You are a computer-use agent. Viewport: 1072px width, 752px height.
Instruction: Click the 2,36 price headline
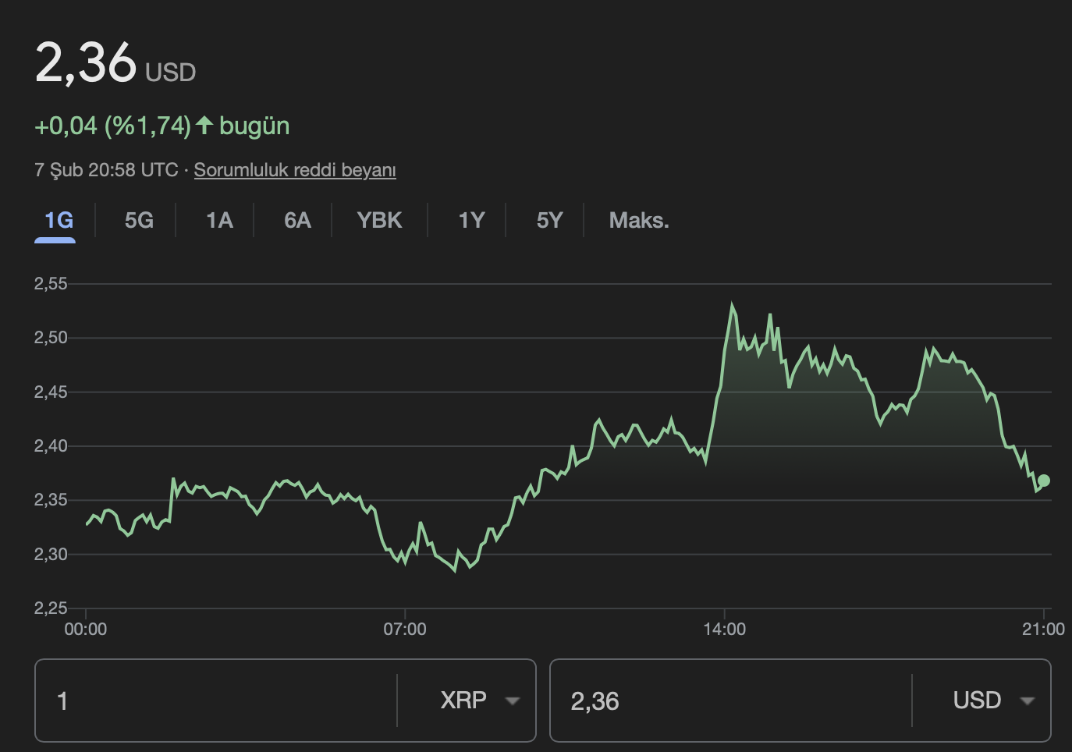coord(86,62)
